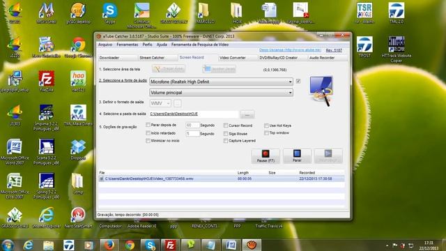Open the Scarta 5.2.2 desktop shortcut
Image resolution: width=446 pixels, height=251 pixels.
47,152
